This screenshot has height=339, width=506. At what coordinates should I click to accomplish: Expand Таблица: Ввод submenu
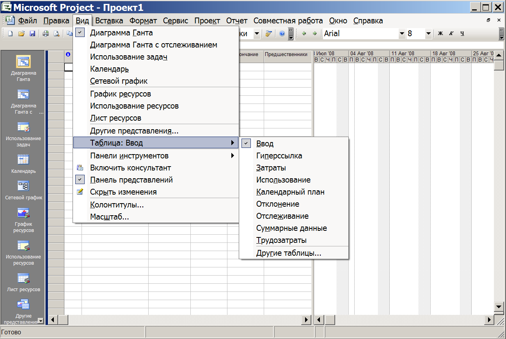point(156,143)
